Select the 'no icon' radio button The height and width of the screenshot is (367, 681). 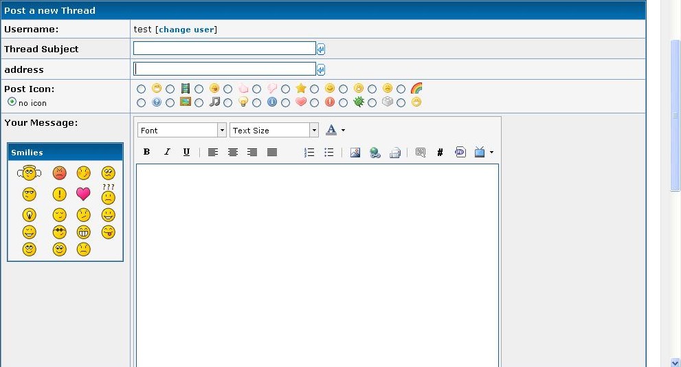pyautogui.click(x=12, y=102)
